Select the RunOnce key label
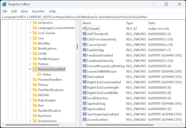 point(45,116)
